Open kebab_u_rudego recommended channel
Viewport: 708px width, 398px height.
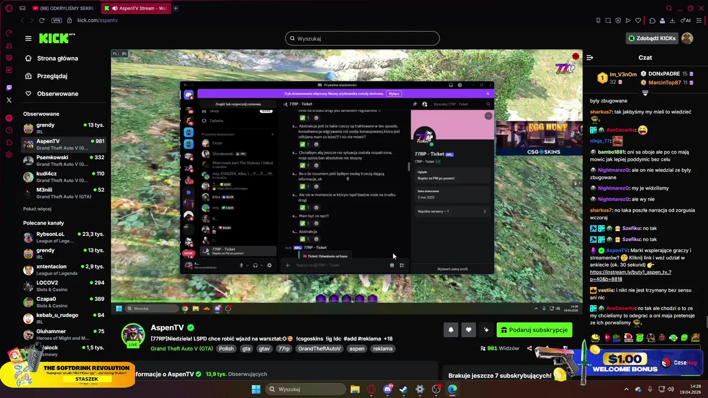pos(64,318)
